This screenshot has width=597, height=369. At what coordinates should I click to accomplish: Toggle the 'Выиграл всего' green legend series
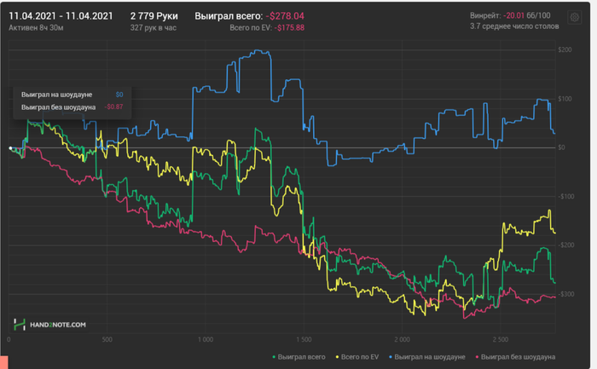pos(298,357)
